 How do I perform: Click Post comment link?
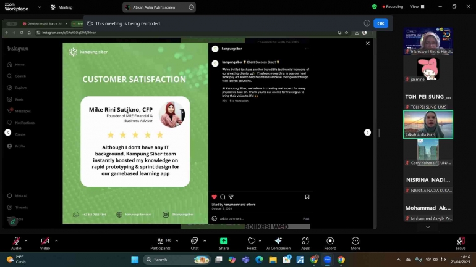tap(306, 218)
